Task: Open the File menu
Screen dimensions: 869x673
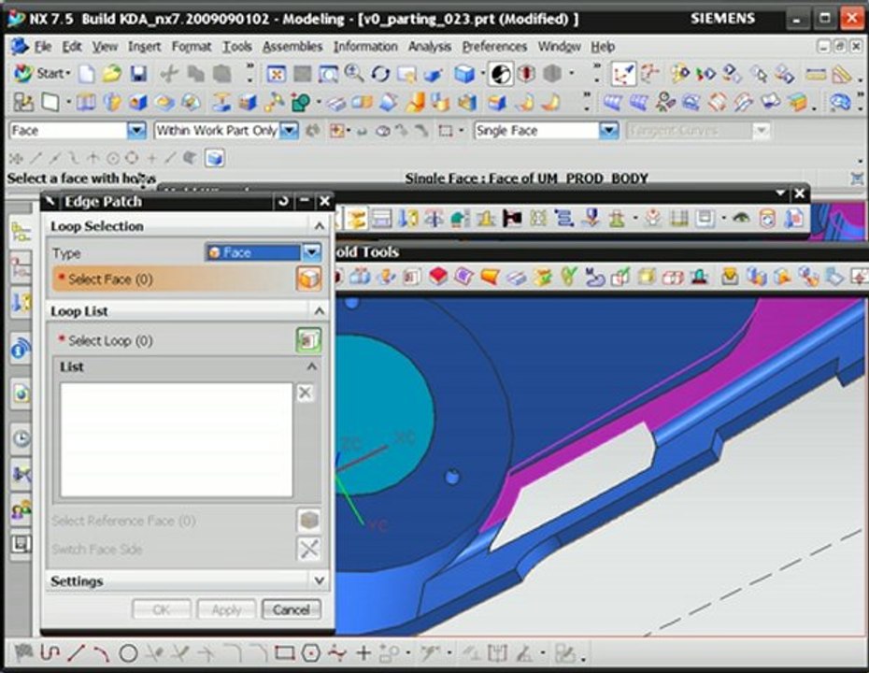Action: click(x=43, y=47)
